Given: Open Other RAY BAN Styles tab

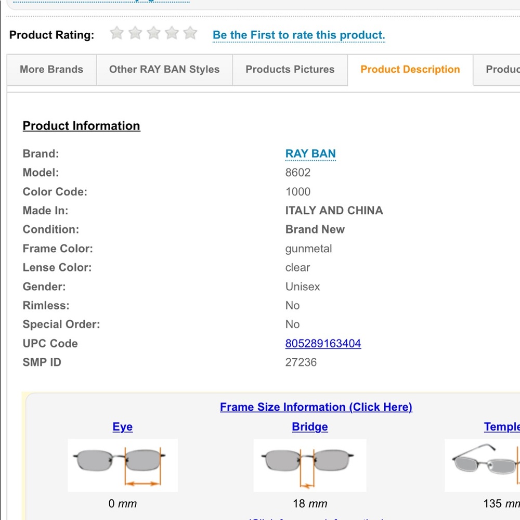Looking at the screenshot, I should tap(164, 70).
